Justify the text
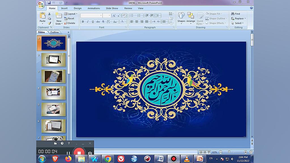 tap(147, 22)
